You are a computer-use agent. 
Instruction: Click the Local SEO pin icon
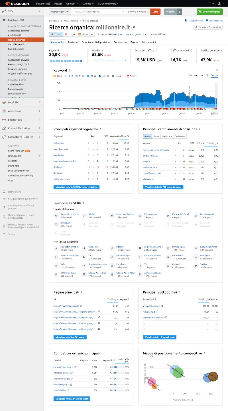(x=4, y=102)
